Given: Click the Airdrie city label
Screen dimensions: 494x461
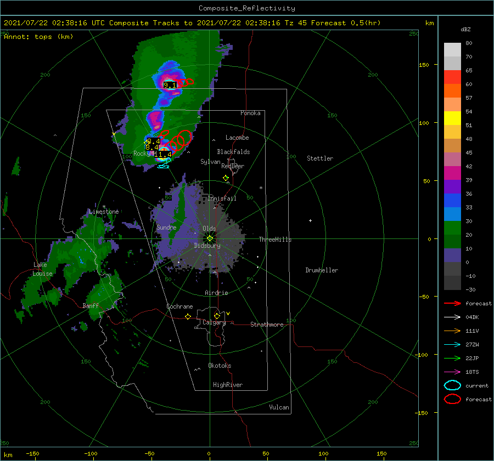Looking at the screenshot, I should coord(216,293).
